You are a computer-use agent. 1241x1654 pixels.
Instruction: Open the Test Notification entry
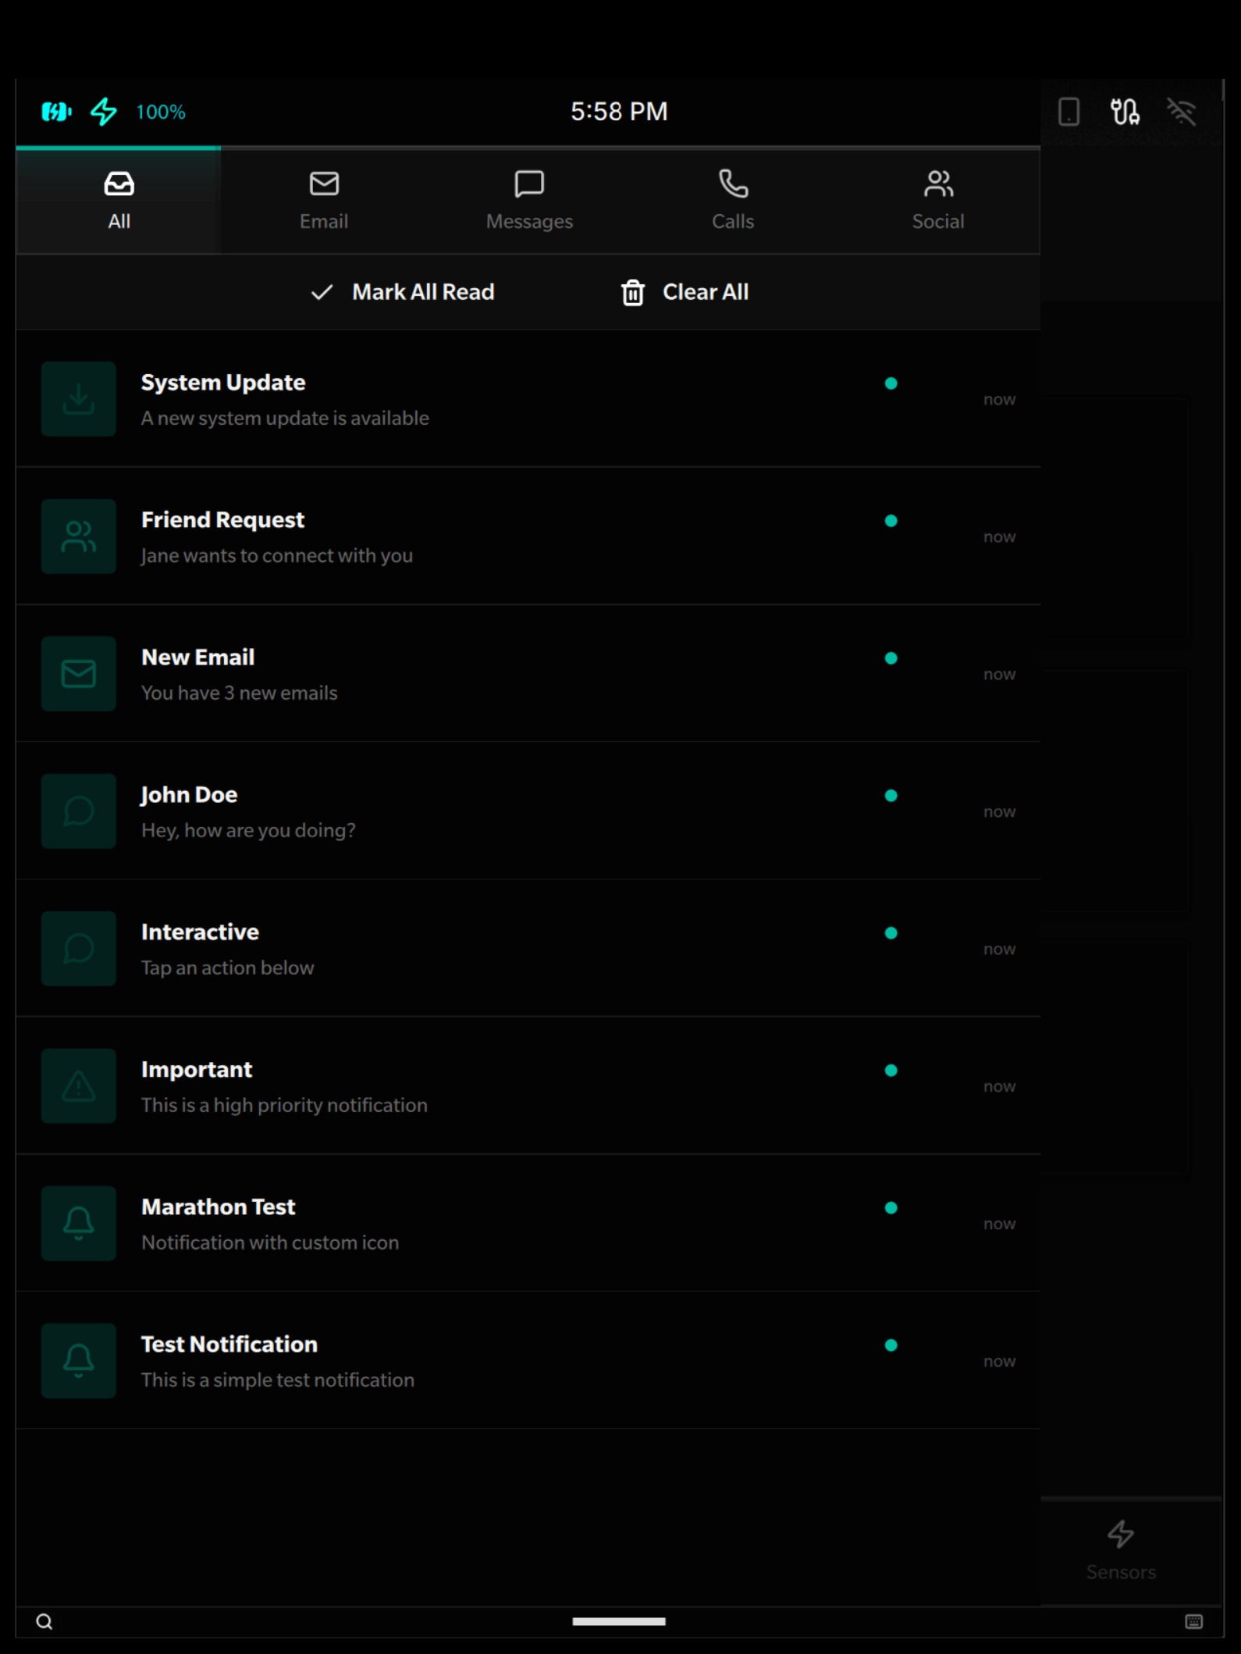tap(468, 1361)
